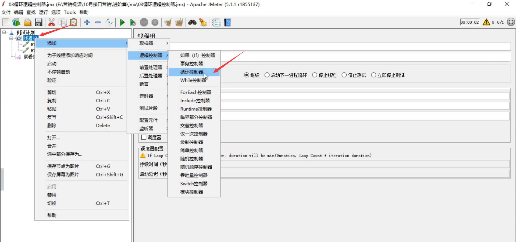This screenshot has width=516, height=242.
Task: Collapse the 测试计划 tree node
Action: 4,32
